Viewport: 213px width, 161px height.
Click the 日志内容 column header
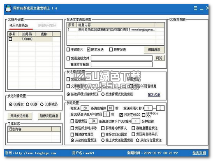point(30,129)
